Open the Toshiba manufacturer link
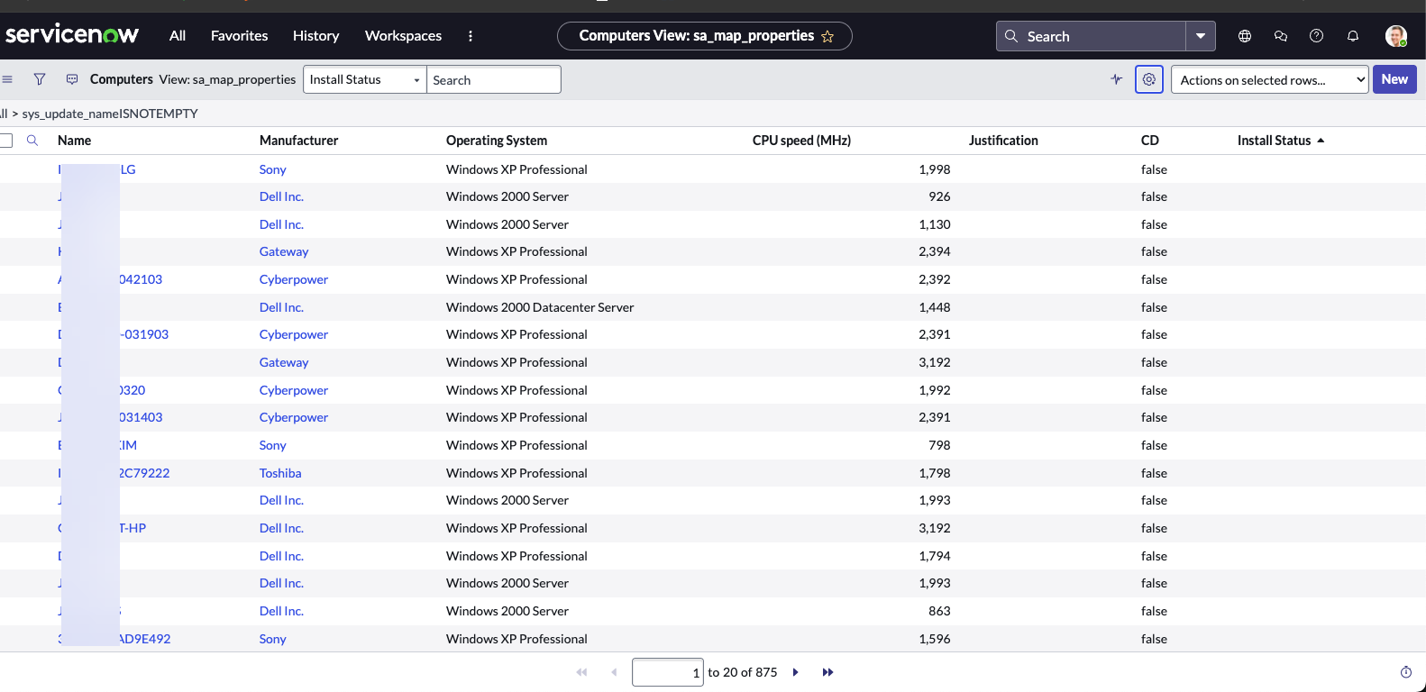The image size is (1426, 692). [x=280, y=473]
